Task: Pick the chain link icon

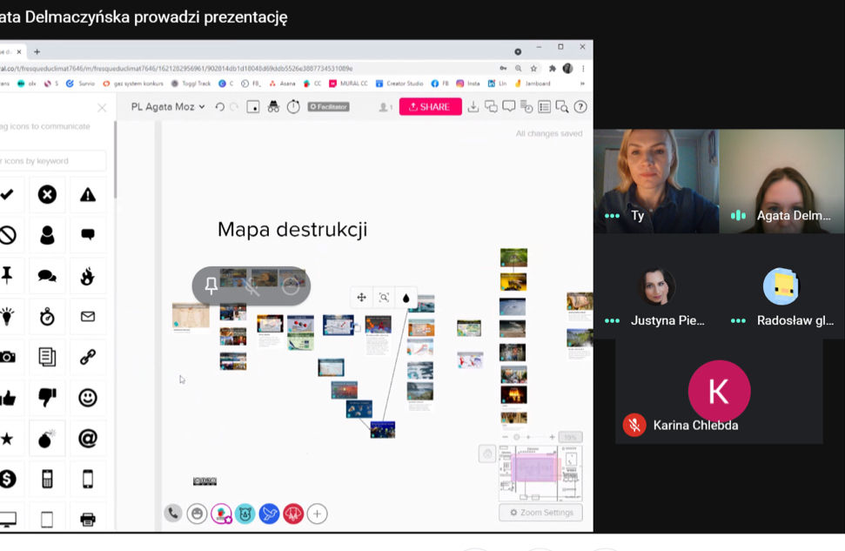Action: (x=88, y=357)
